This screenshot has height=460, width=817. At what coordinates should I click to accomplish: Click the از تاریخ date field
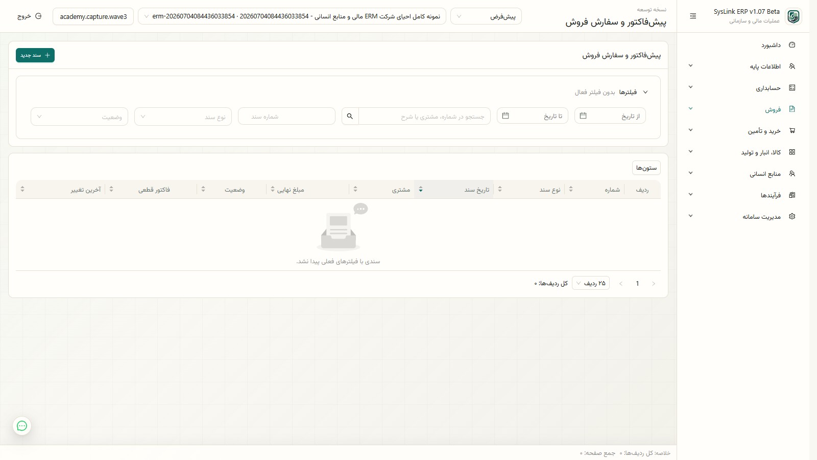[610, 116]
